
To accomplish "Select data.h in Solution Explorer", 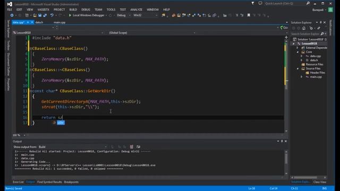I will tap(314, 60).
